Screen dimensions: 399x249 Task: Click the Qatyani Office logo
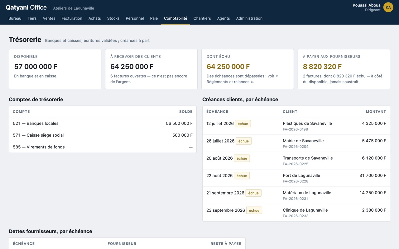[26, 7]
